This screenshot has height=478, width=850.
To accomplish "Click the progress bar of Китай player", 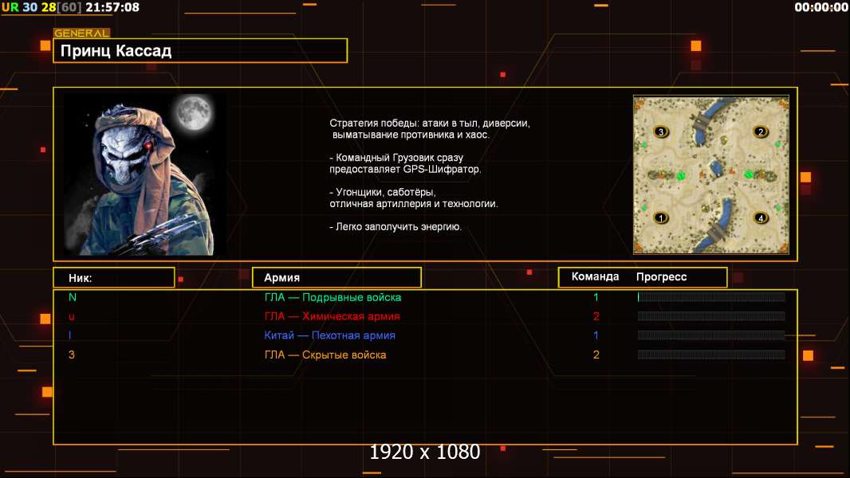I will click(x=711, y=335).
